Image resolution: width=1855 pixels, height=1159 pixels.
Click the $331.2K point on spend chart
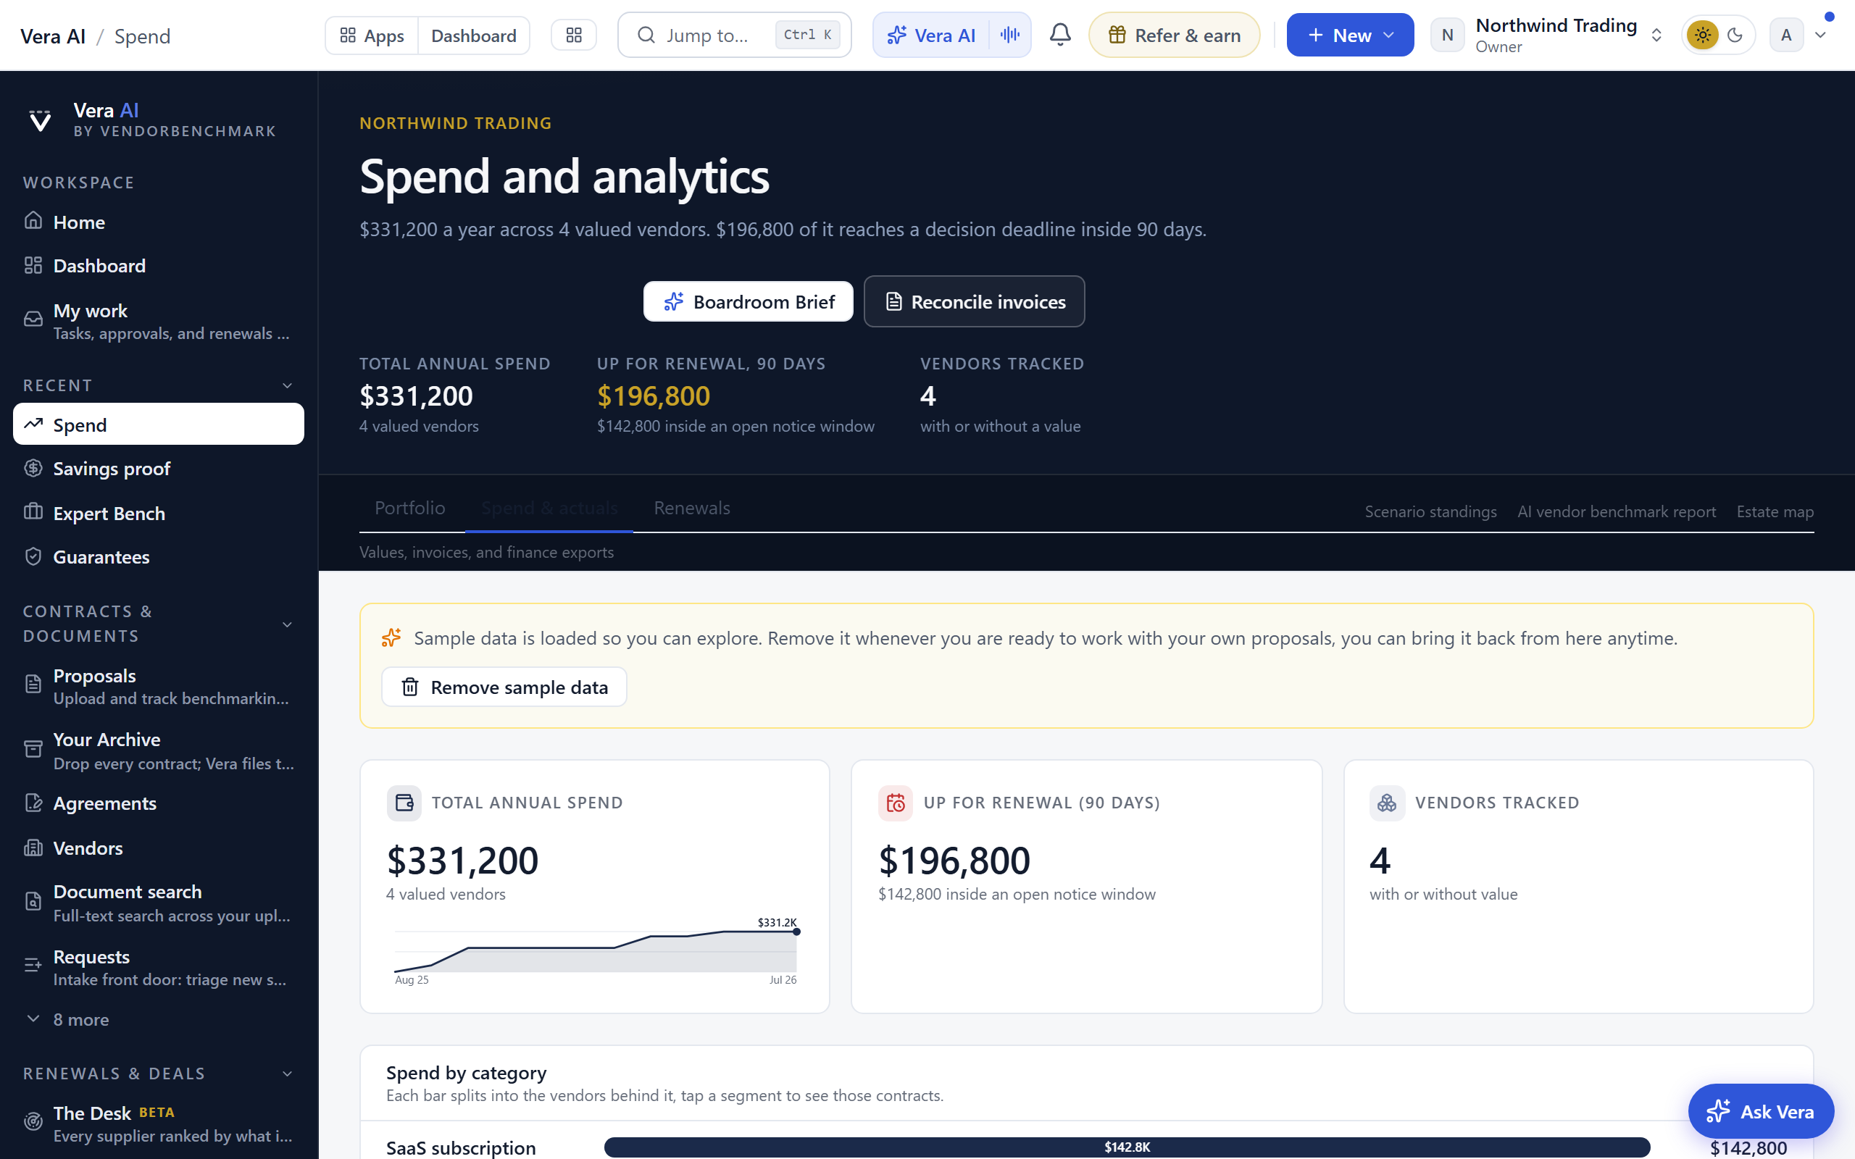[796, 932]
